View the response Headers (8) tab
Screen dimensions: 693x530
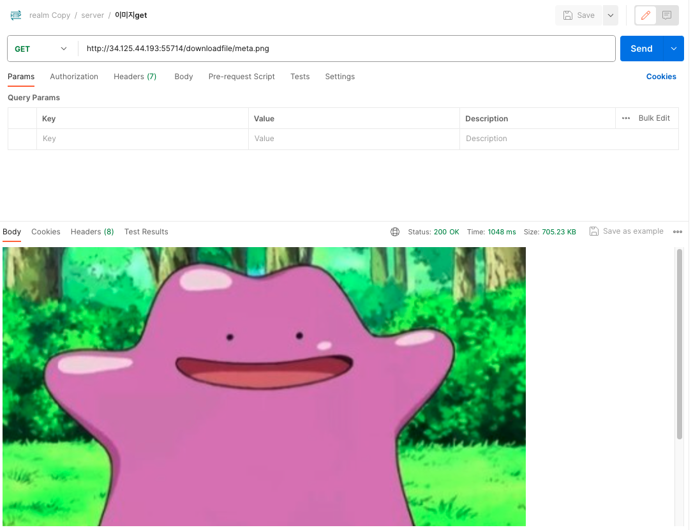click(93, 232)
